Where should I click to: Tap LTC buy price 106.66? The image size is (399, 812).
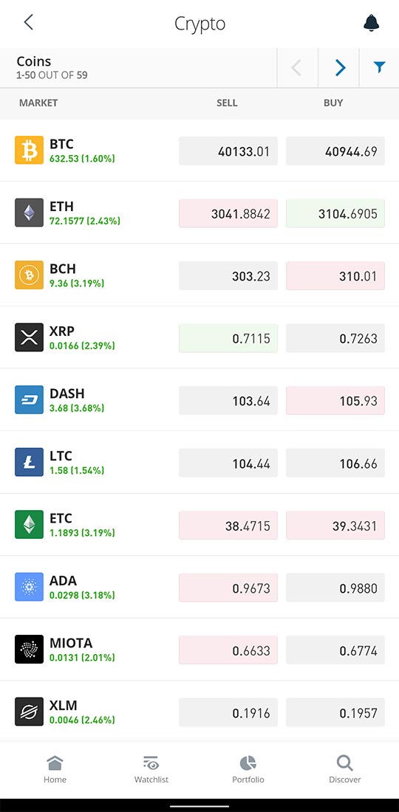point(335,463)
